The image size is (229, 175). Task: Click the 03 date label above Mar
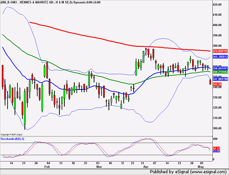coord(98,163)
